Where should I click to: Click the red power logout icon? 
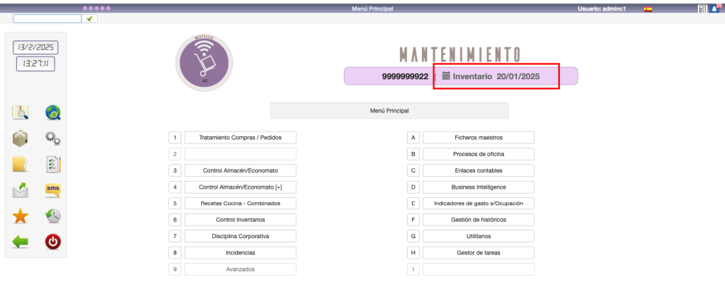point(53,242)
